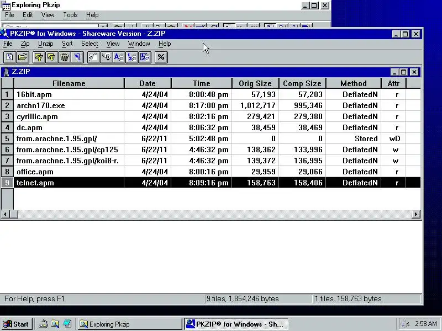This screenshot has height=331, width=442.
Task: Click the horizontal scrollbar right arrow
Action: click(416, 215)
